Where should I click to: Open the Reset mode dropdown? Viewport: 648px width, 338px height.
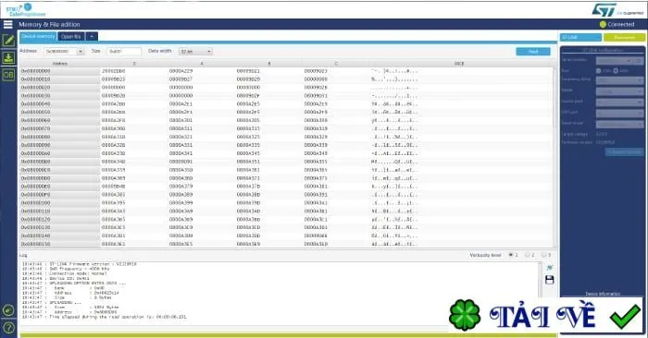(x=619, y=124)
